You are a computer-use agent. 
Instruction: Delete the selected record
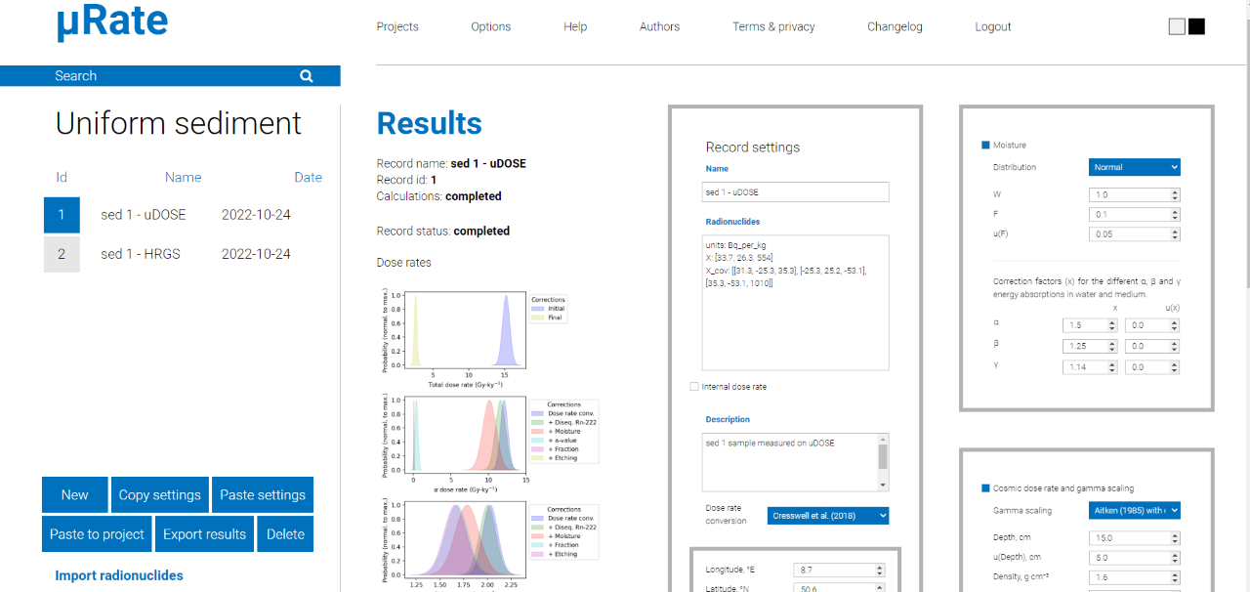(x=285, y=534)
